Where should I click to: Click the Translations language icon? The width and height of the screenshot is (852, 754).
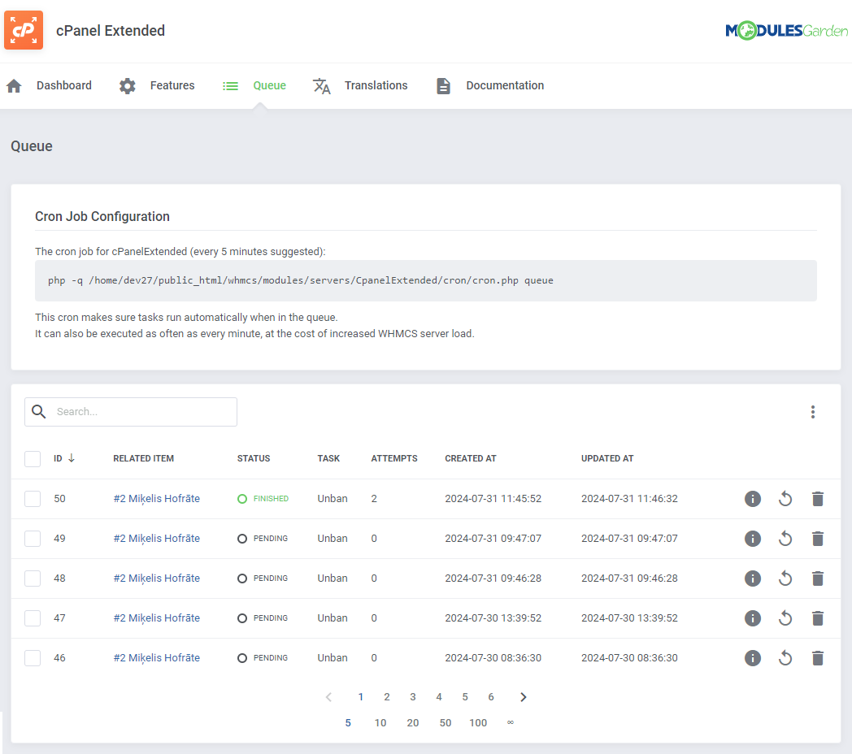(x=322, y=86)
